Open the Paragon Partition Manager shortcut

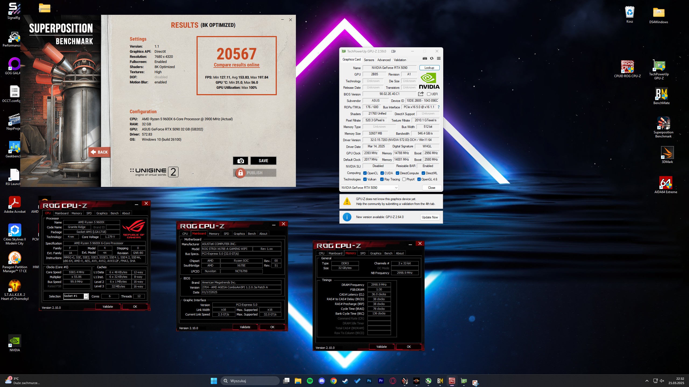click(x=15, y=262)
